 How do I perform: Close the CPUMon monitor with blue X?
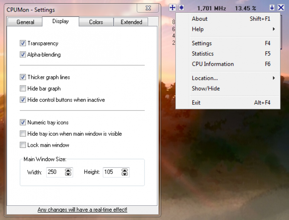click(x=281, y=8)
